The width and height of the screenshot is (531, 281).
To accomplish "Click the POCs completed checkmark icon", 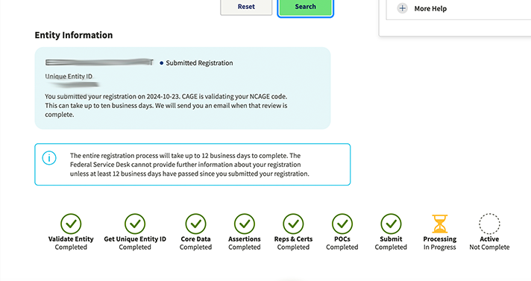I will tap(342, 224).
